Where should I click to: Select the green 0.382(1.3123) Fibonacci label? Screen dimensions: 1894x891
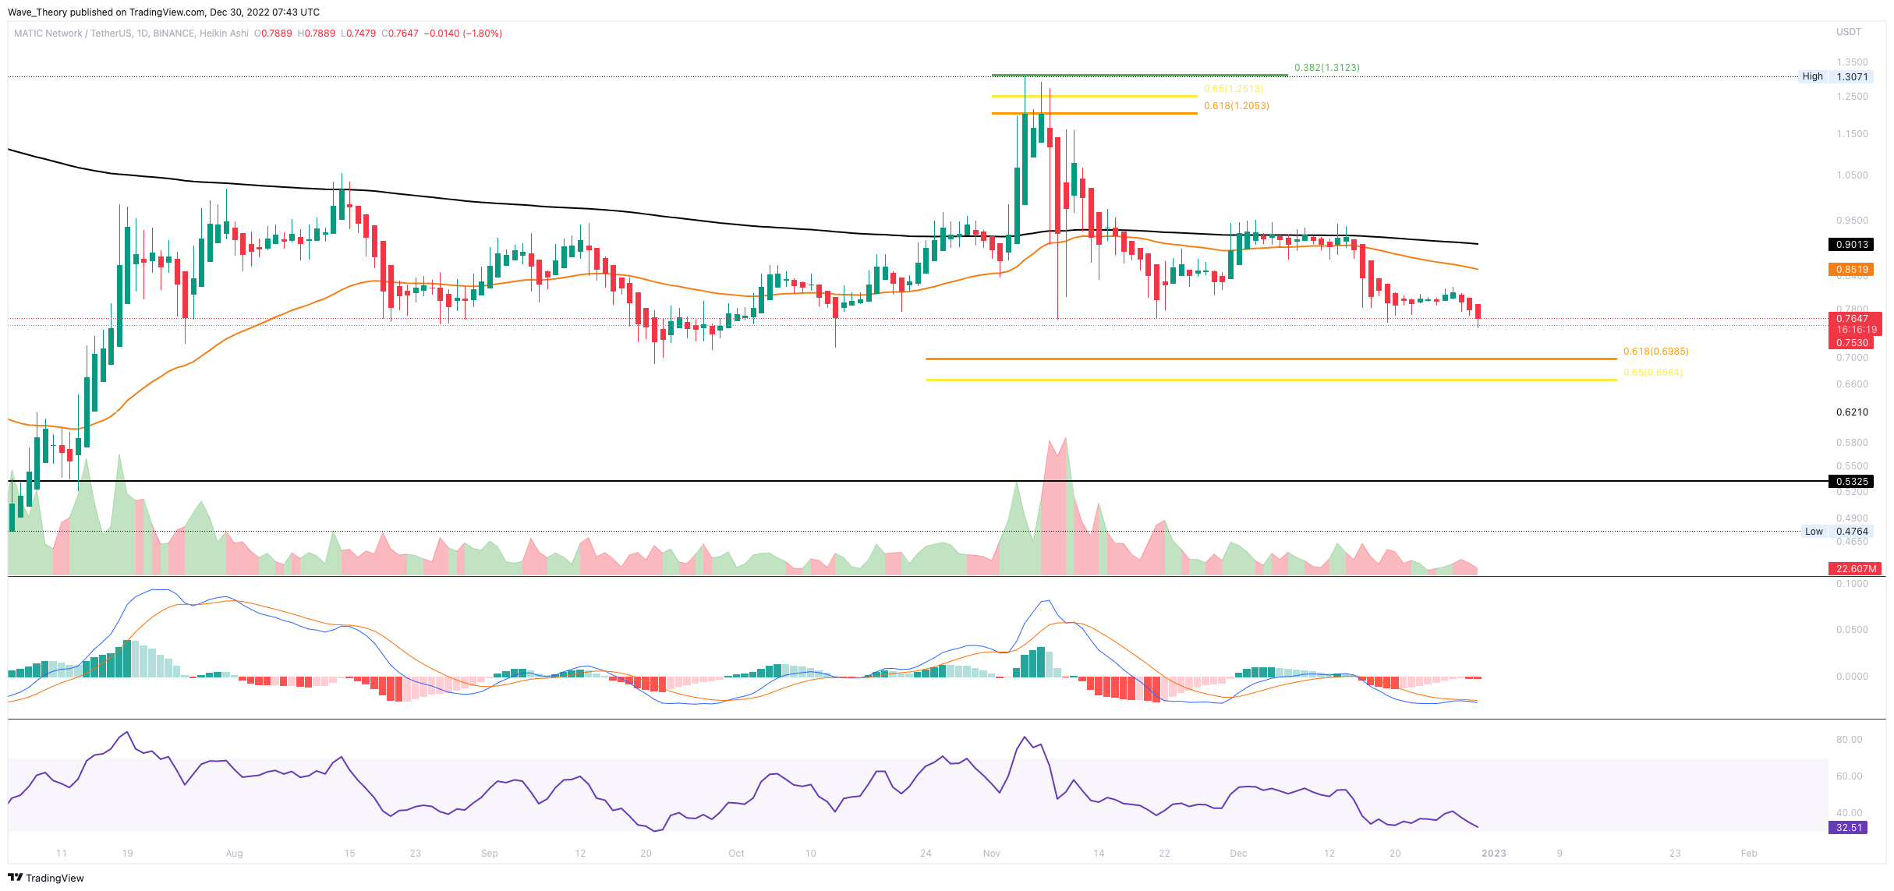point(1326,68)
